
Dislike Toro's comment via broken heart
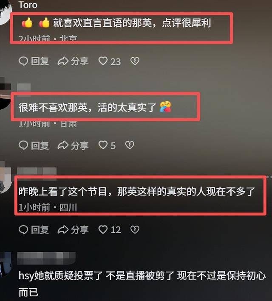coord(135,61)
